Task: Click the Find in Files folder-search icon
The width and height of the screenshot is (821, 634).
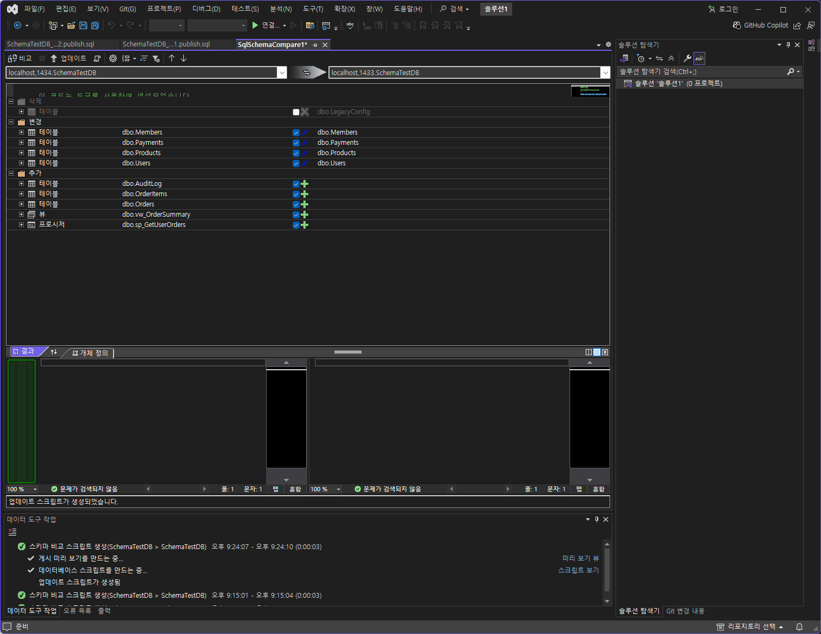Action: (x=310, y=25)
